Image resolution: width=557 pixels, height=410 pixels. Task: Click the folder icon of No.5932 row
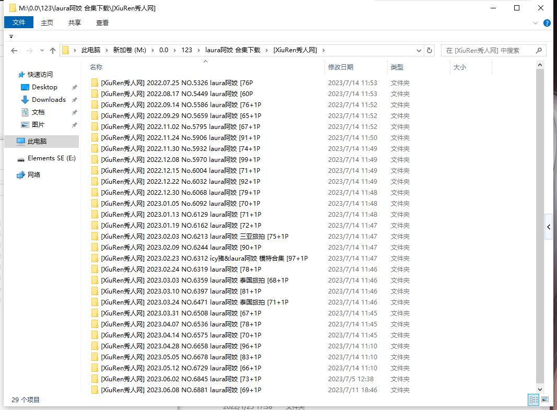pyautogui.click(x=95, y=149)
